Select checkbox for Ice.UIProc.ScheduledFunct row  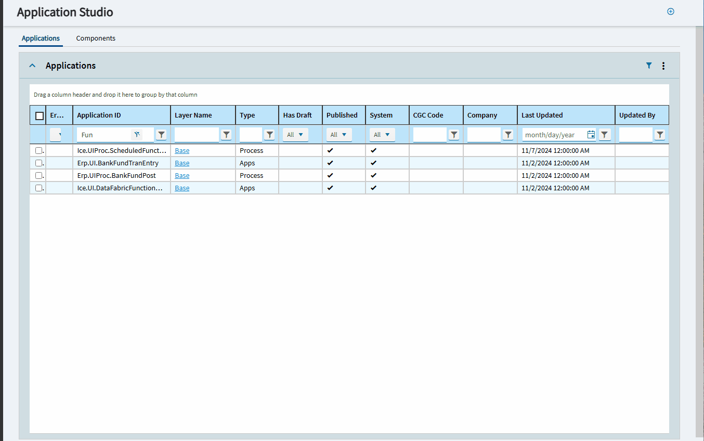39,150
